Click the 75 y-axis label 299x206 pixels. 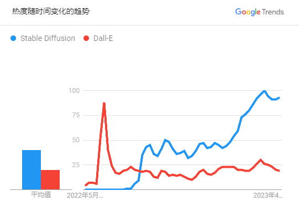point(76,115)
